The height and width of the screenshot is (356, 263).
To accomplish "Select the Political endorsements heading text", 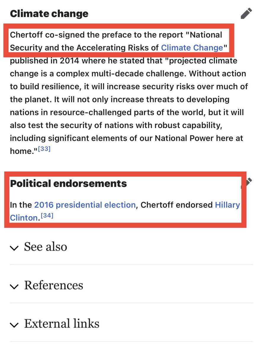I will tap(68, 184).
